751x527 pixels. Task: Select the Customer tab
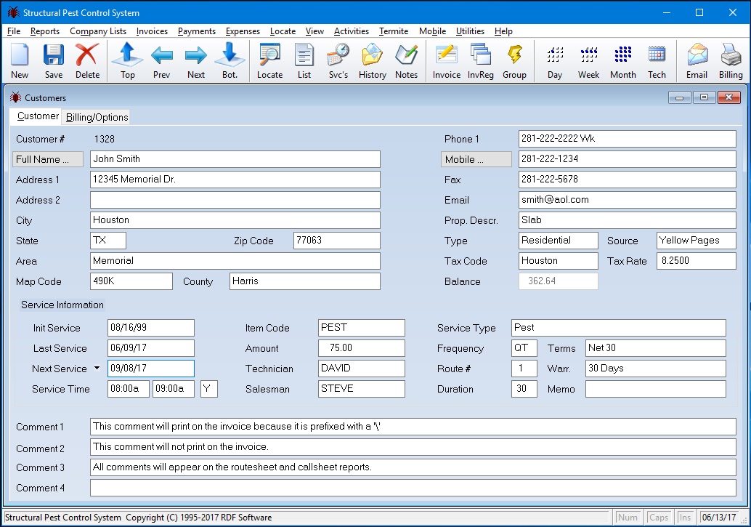click(37, 116)
